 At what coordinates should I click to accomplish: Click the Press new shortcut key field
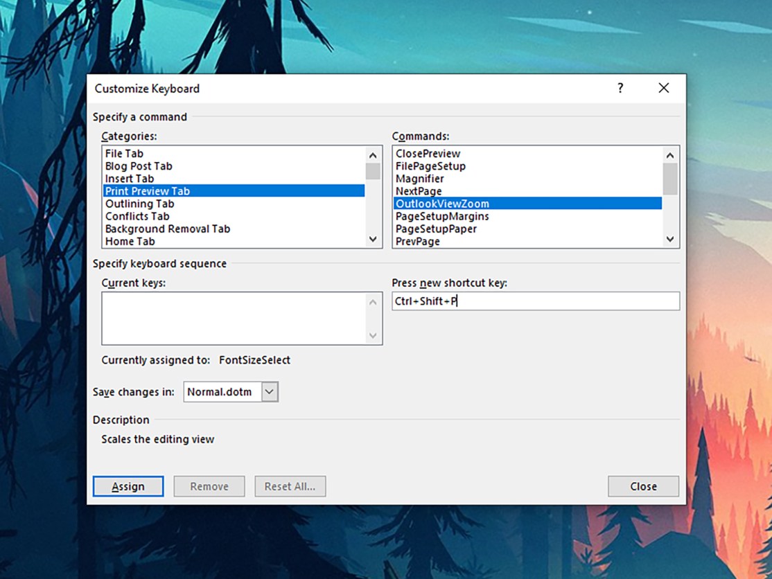(x=534, y=301)
